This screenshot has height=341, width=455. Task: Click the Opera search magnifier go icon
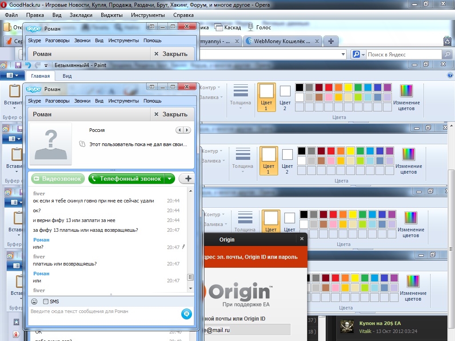click(x=447, y=54)
